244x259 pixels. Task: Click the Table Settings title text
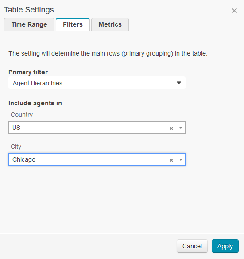[x=29, y=10]
